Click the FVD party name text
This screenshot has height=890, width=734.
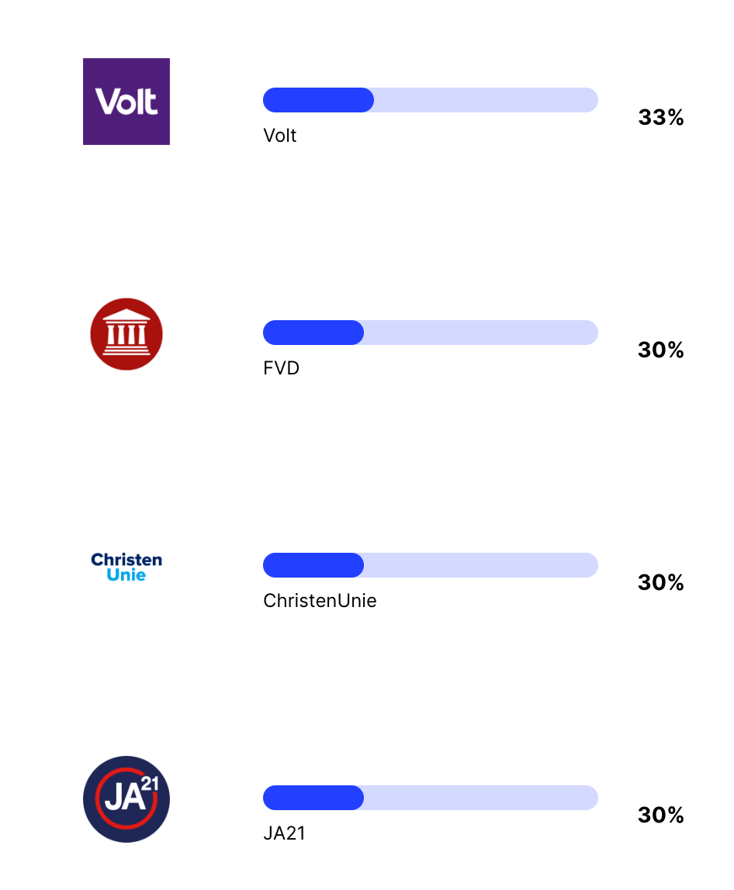[282, 368]
